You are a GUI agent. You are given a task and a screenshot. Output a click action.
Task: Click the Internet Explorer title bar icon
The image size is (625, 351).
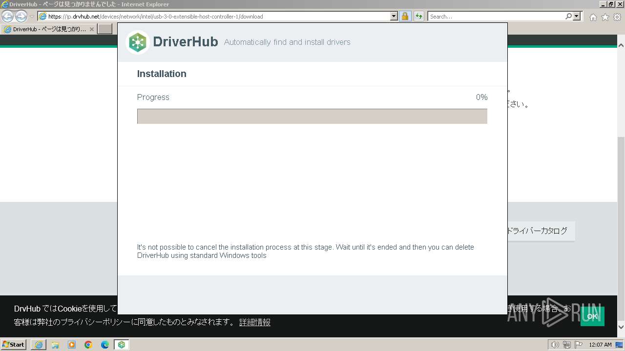coord(5,4)
